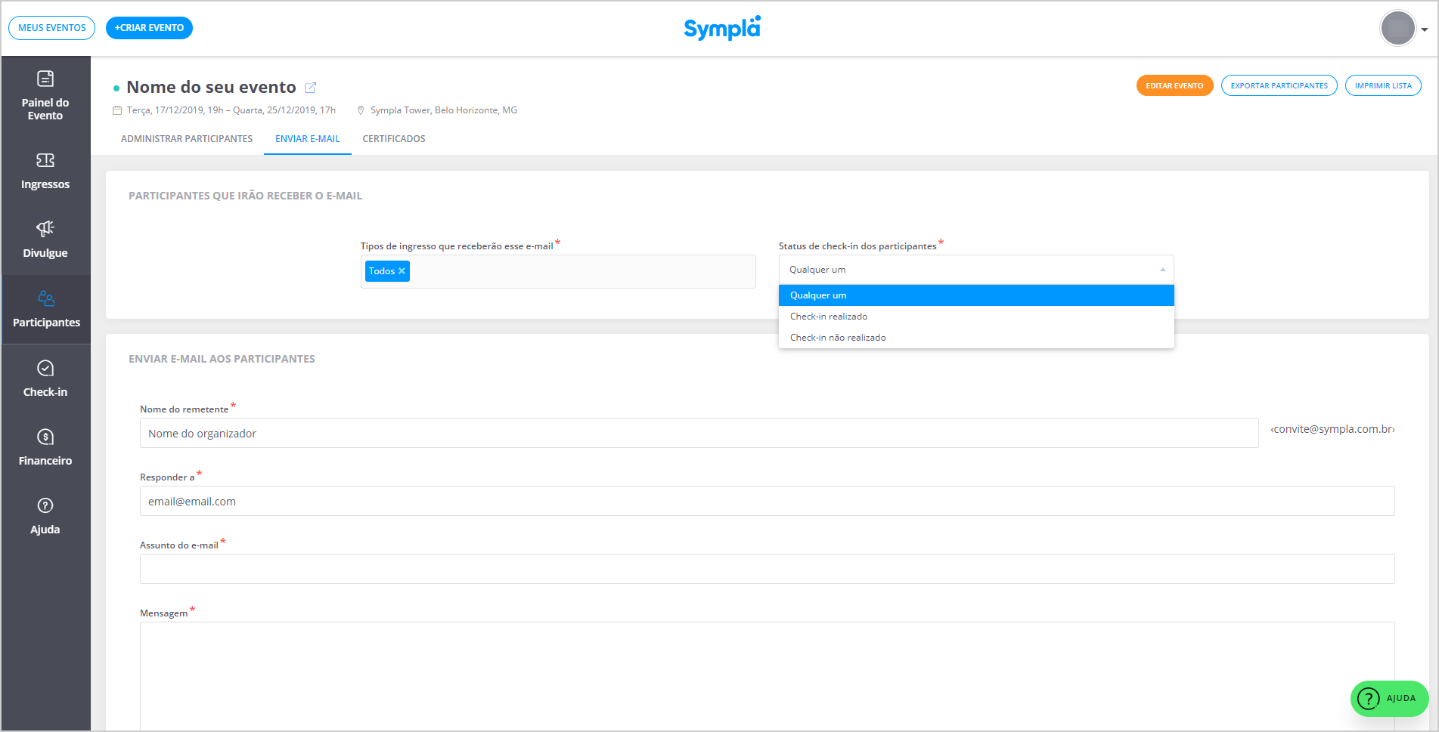The width and height of the screenshot is (1439, 732).
Task: Open the Check-in sidebar icon
Action: click(x=45, y=368)
